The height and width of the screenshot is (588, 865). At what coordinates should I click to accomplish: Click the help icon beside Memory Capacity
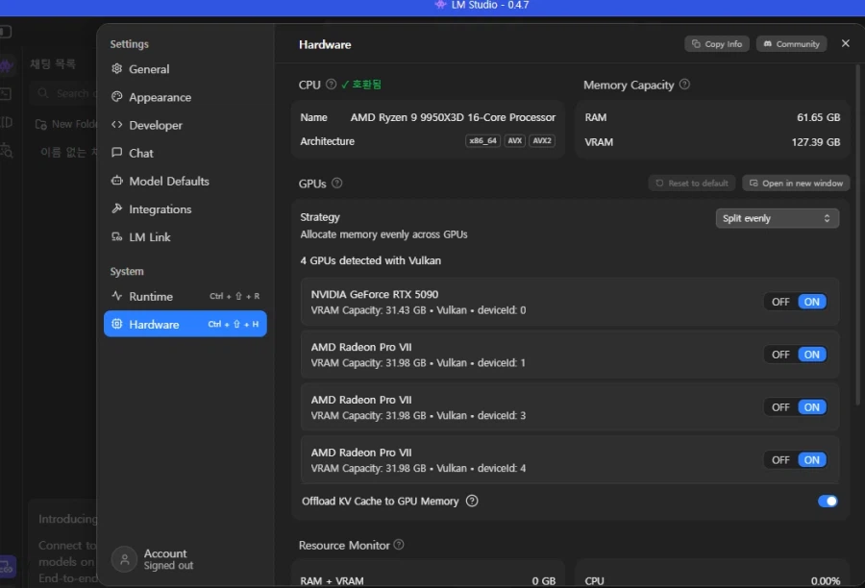click(684, 85)
